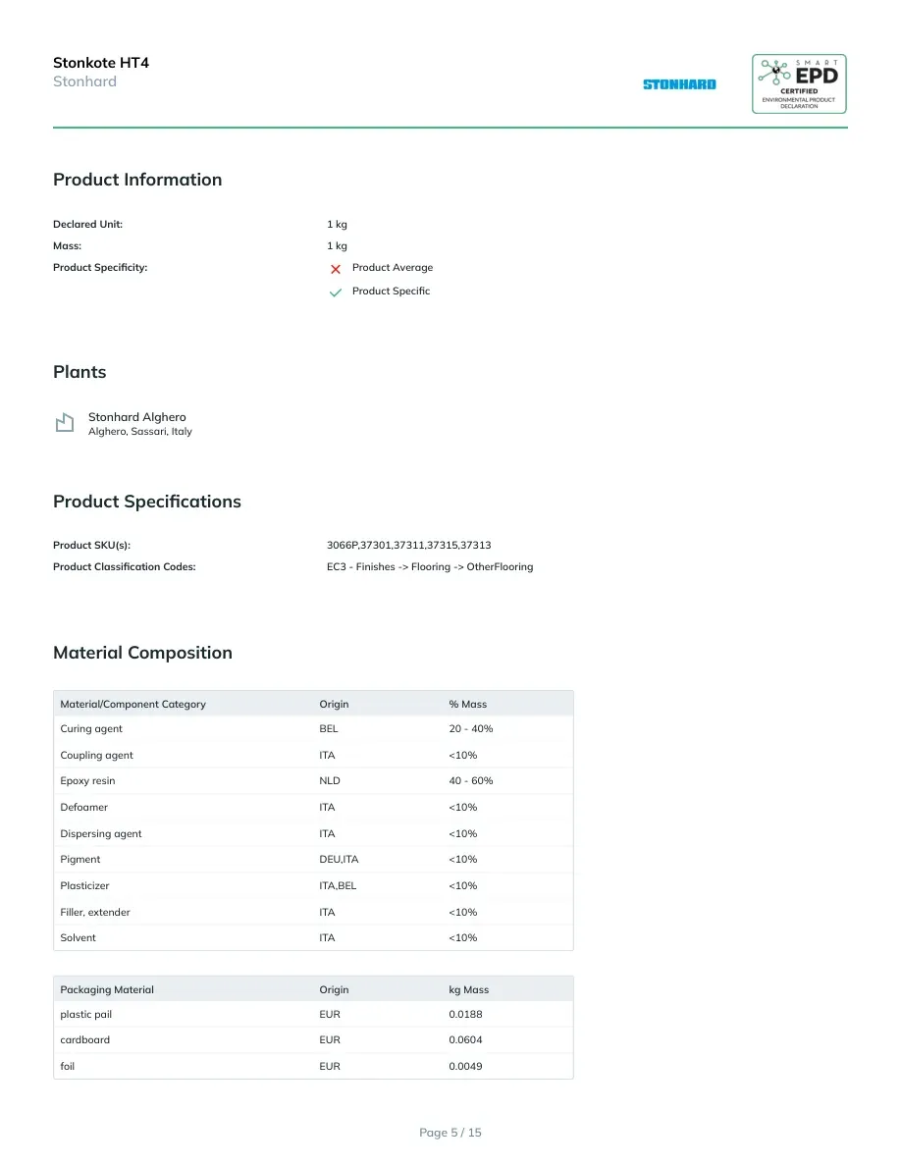This screenshot has height=1166, width=901.
Task: Click the Stonhard Alghero plant name
Action: pos(136,417)
